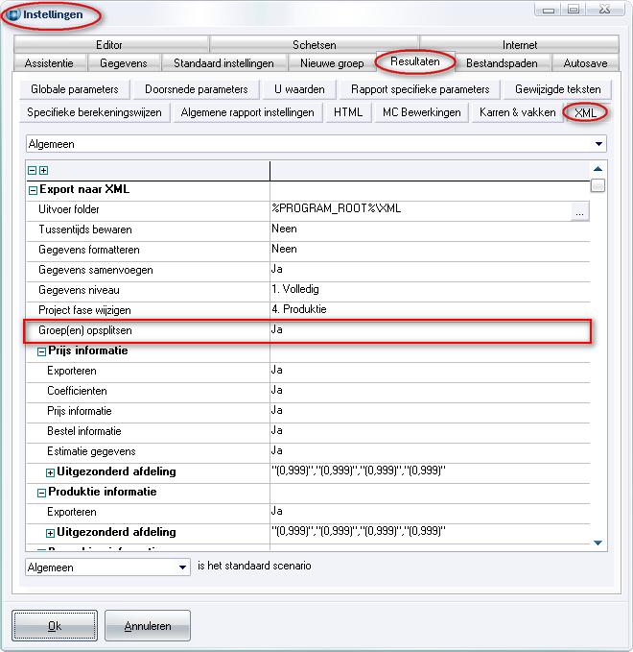Open the standaard scenario Algemeen dropdown

[182, 567]
